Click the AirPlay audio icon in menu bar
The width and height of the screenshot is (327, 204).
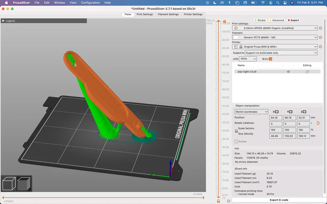coord(222,3)
